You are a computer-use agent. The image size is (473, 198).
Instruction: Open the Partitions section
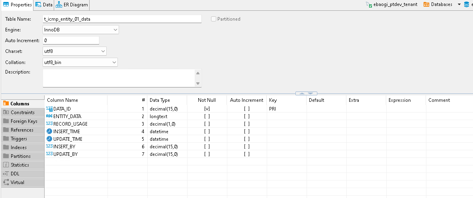(22, 156)
